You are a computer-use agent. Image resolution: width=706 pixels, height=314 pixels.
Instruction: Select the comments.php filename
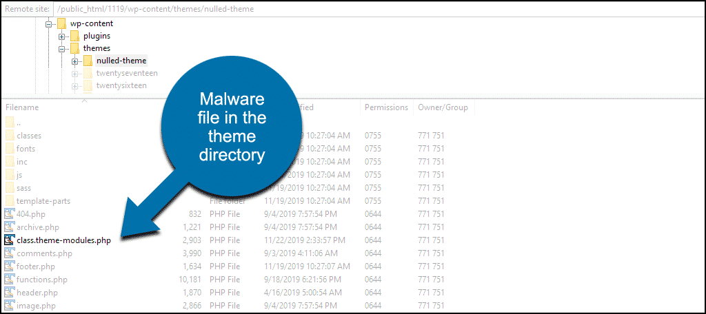(44, 253)
